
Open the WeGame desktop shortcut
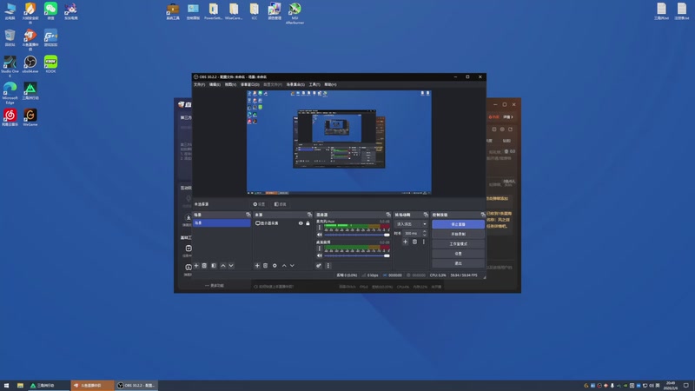[30, 117]
